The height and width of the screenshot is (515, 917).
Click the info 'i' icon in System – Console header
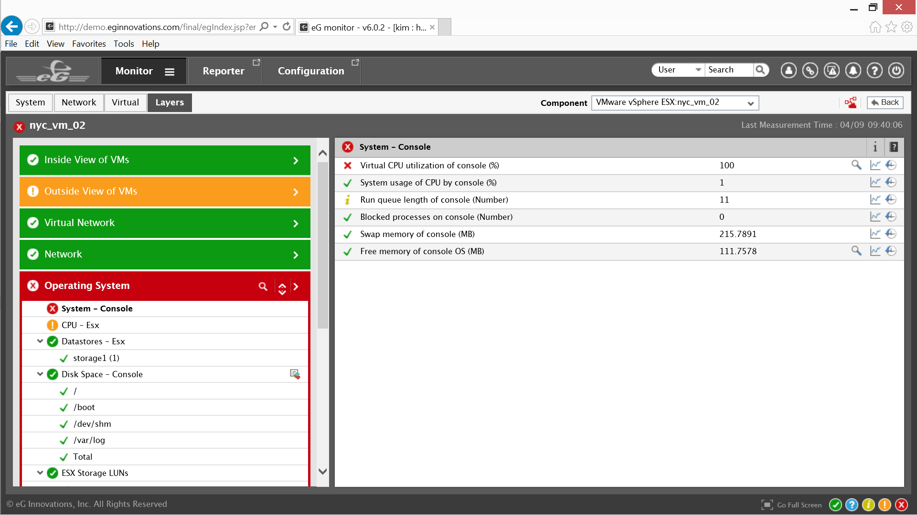tap(875, 147)
